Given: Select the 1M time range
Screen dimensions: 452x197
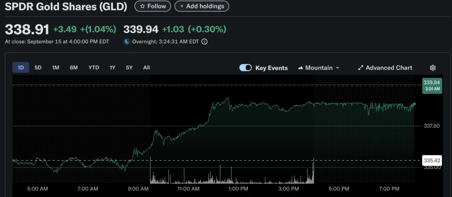Looking at the screenshot, I should tap(56, 67).
